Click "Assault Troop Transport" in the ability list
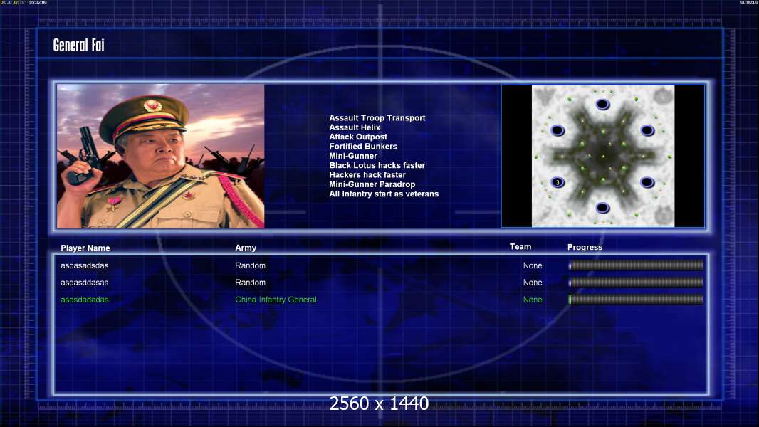The height and width of the screenshot is (427, 759). (x=377, y=117)
